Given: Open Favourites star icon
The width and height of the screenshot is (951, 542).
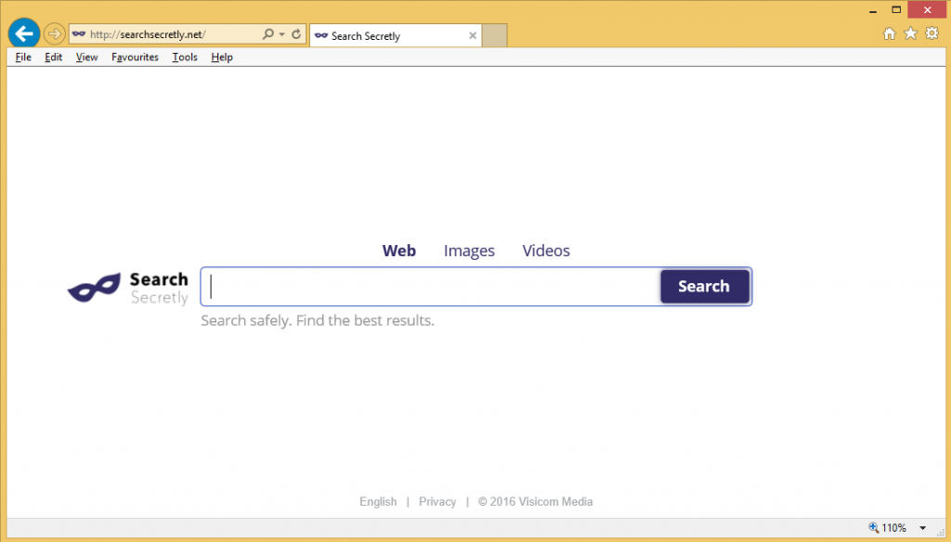Looking at the screenshot, I should (910, 34).
